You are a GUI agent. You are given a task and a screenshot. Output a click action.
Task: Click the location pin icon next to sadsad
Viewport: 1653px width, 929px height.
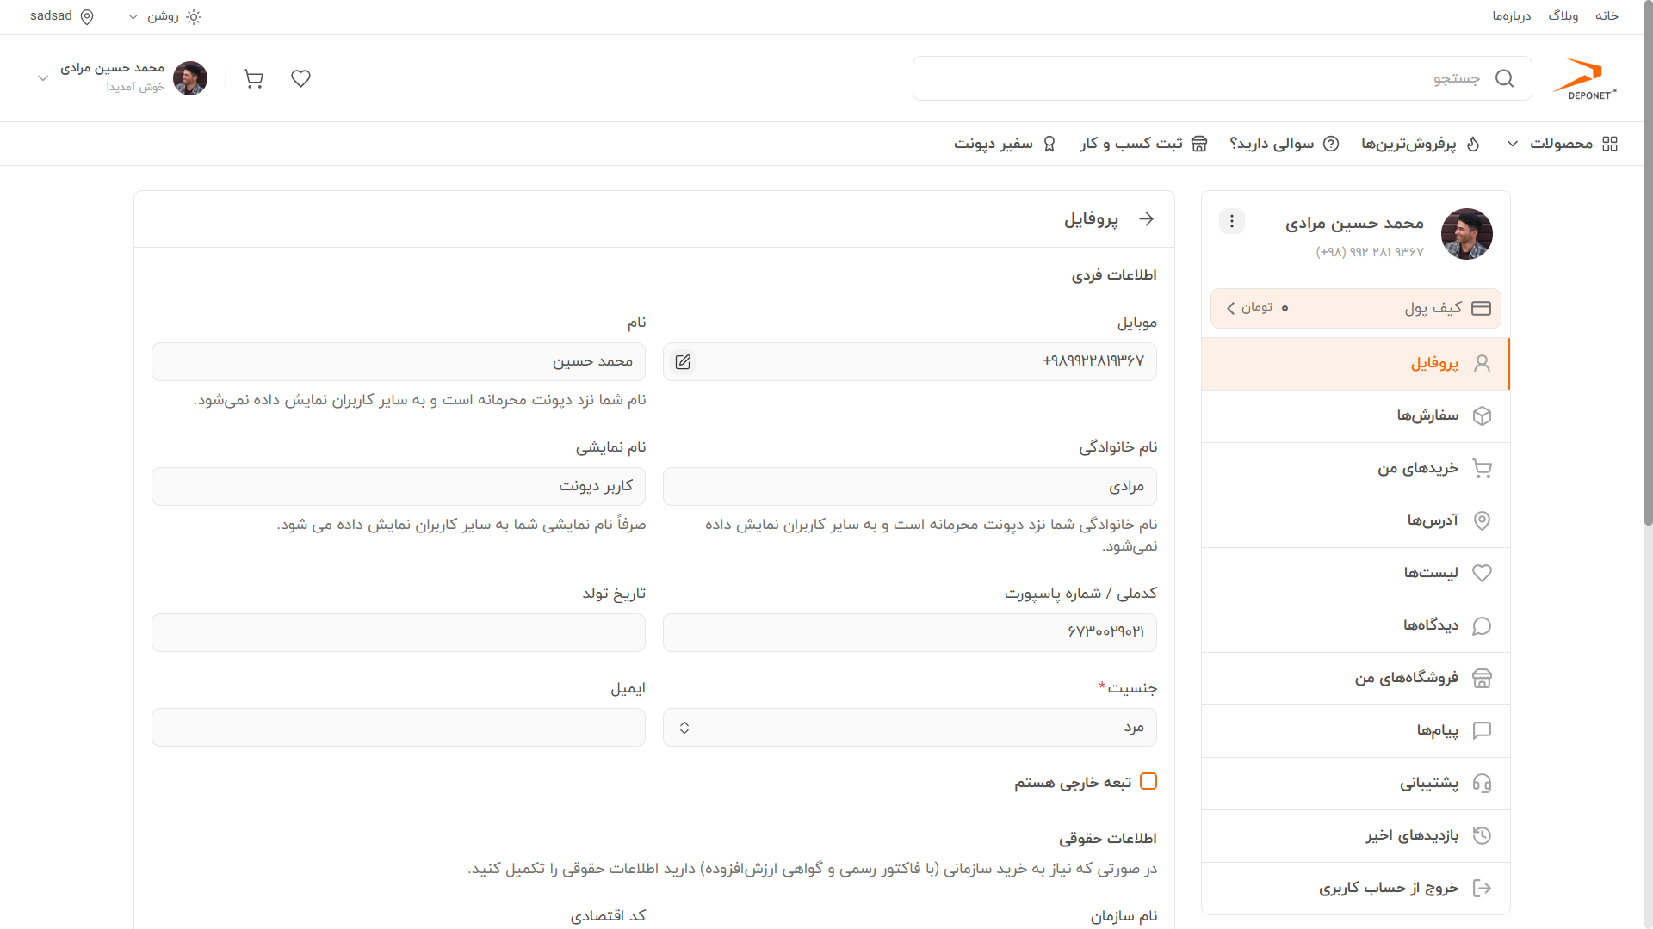click(x=87, y=16)
